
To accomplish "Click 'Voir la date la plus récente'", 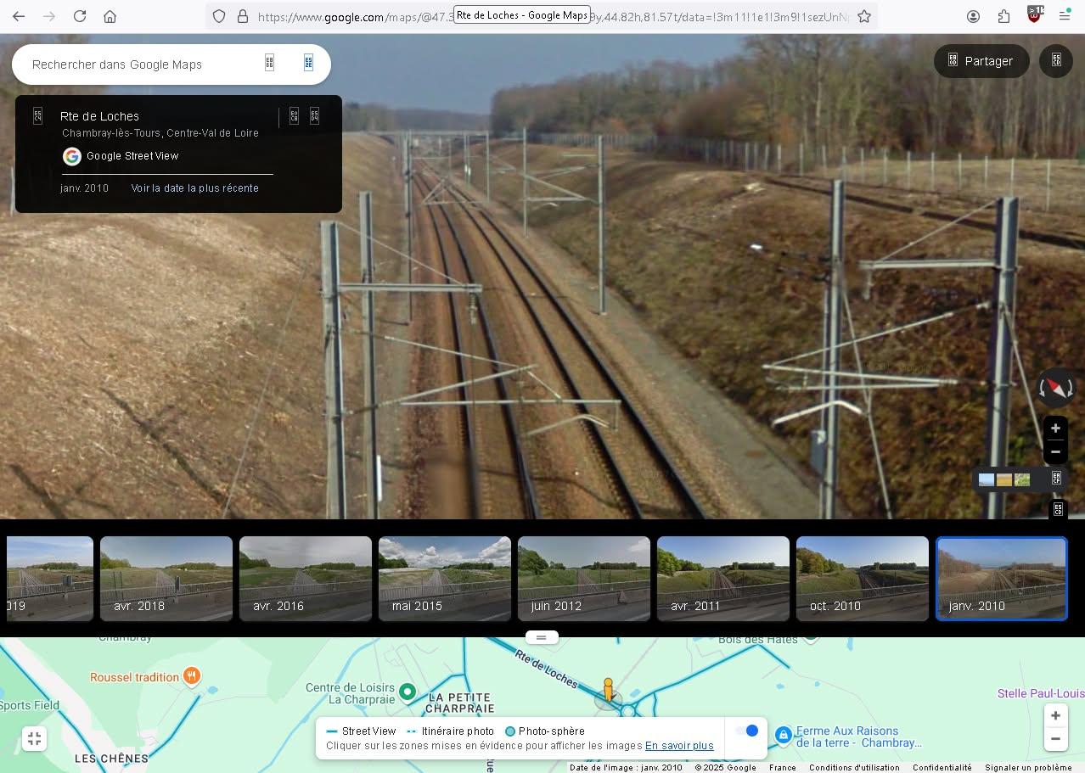I will pos(194,188).
